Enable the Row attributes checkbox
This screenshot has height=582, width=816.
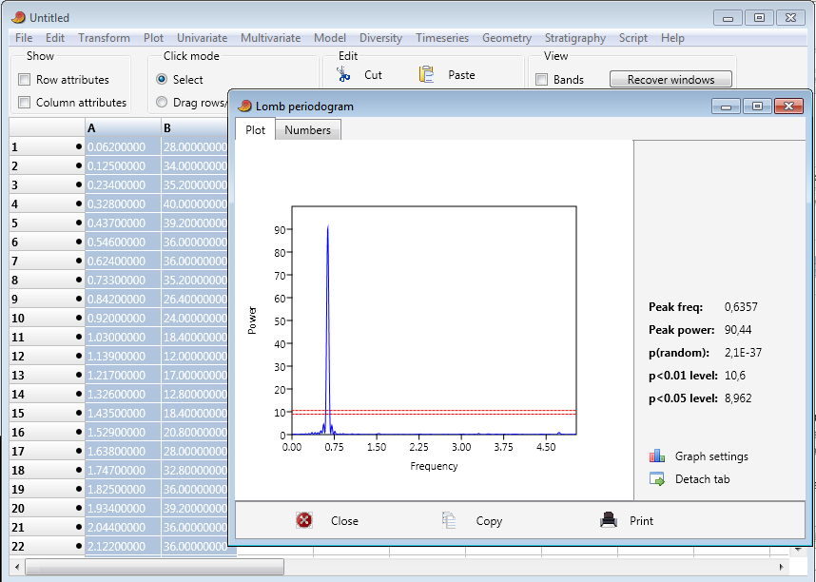(x=24, y=79)
